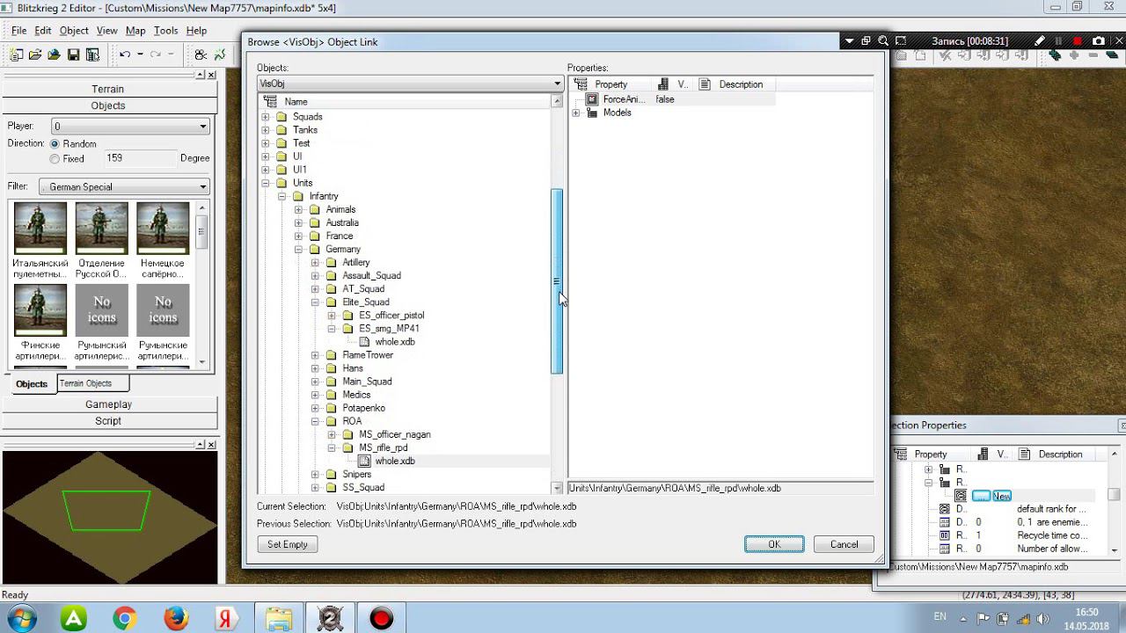This screenshot has height=633, width=1126.
Task: Click the Save floppy disk toolbar icon
Action: coord(73,55)
